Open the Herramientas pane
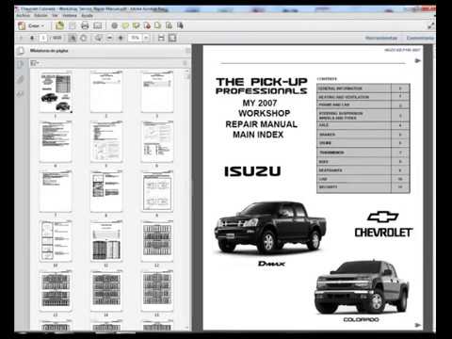Image resolution: width=452 pixels, height=339 pixels. point(381,38)
